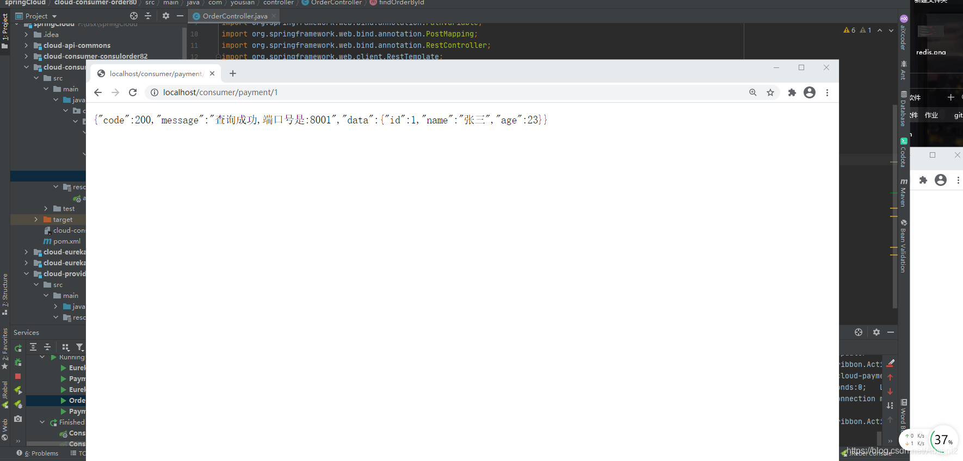Click the Services crosshair locate icon
Image resolution: width=963 pixels, height=461 pixels.
click(859, 332)
